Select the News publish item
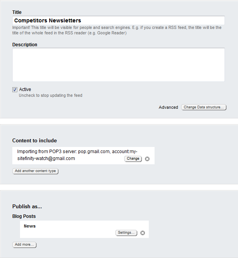 pos(30,226)
